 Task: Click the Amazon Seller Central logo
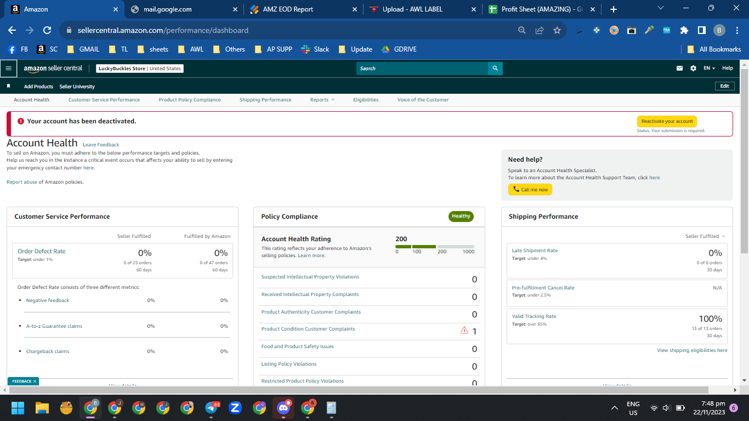pos(53,69)
